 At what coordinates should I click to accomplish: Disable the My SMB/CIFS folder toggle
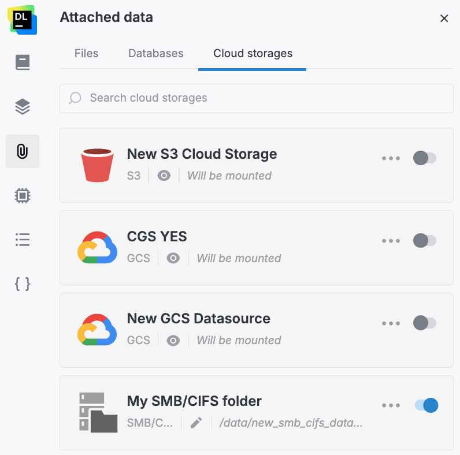(x=426, y=405)
